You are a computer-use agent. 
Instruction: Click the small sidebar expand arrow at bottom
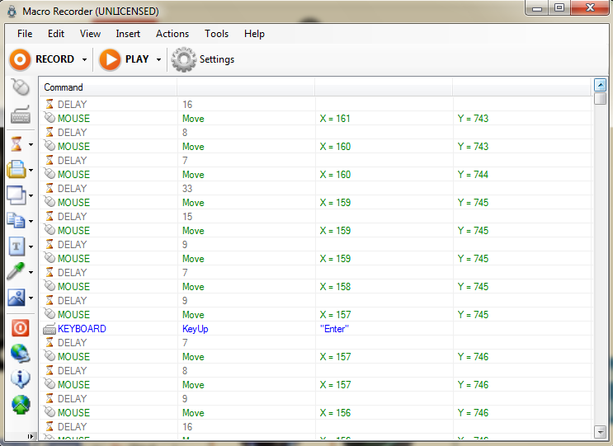point(31,436)
